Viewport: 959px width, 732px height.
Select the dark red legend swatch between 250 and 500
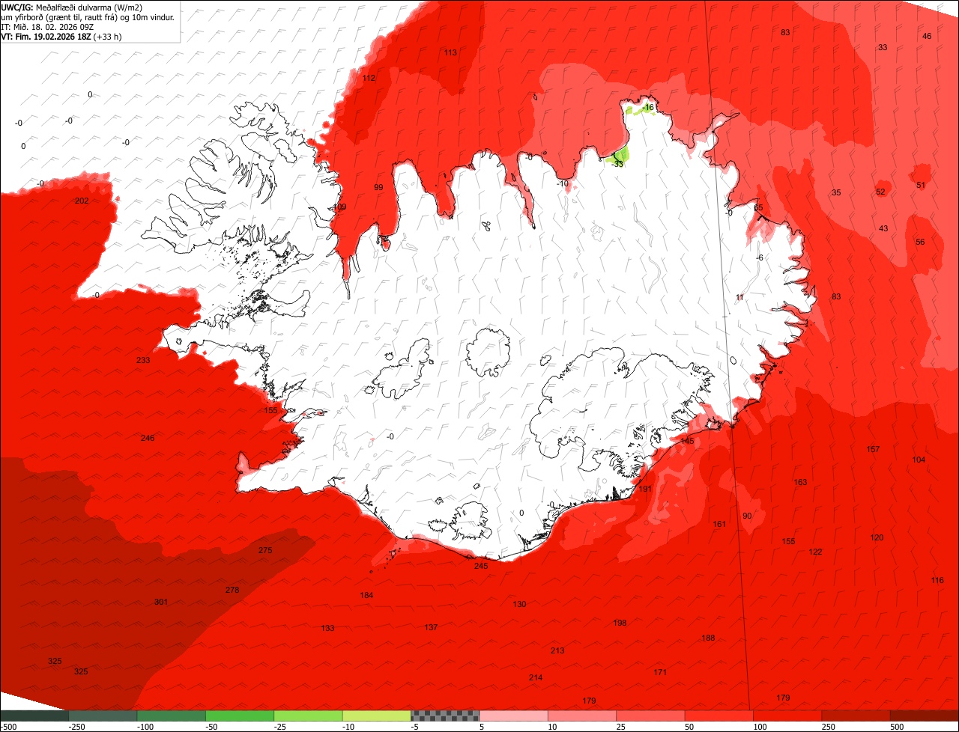point(856,716)
